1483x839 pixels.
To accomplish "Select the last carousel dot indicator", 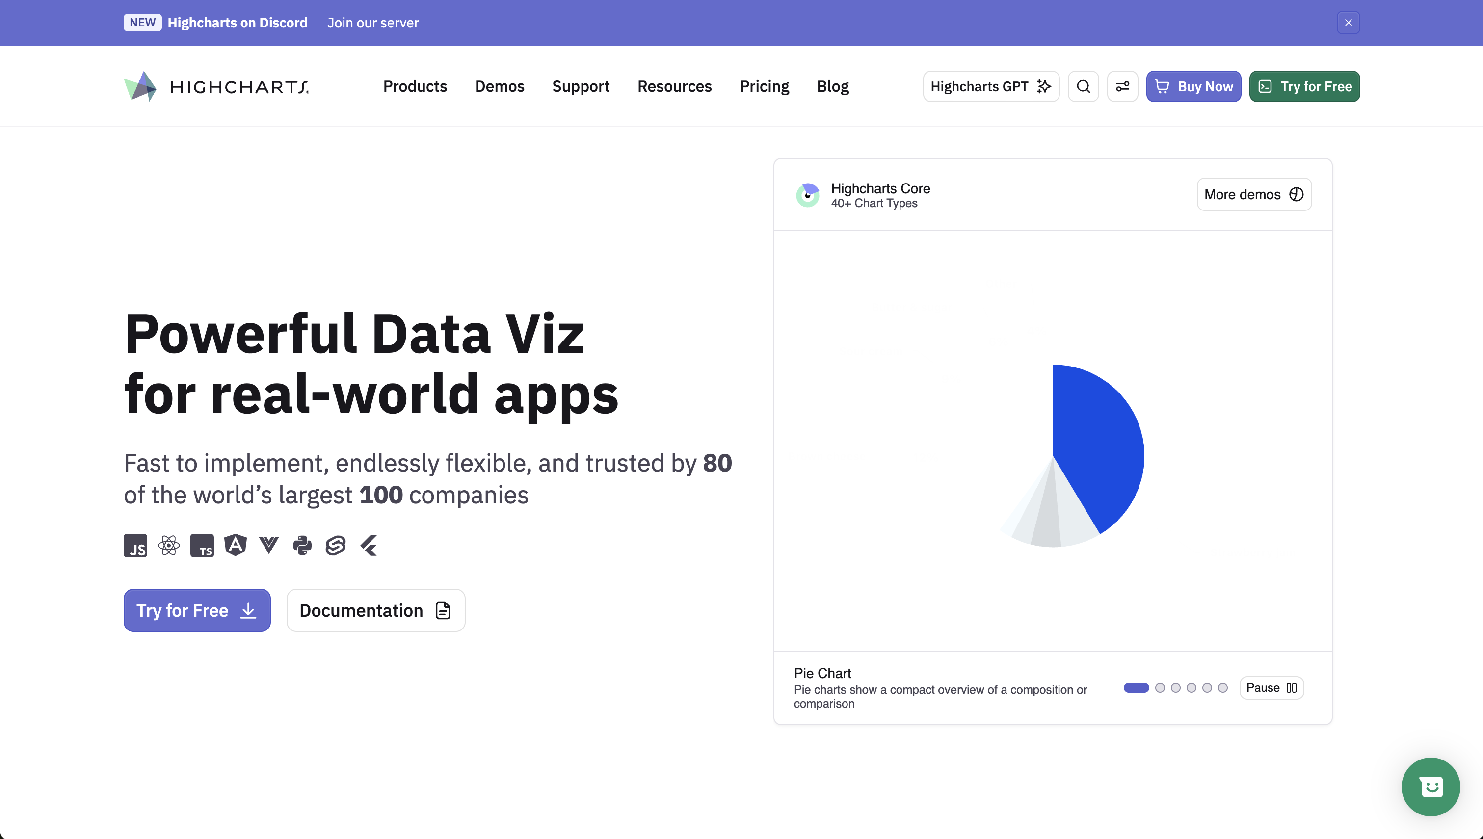I will [x=1223, y=687].
